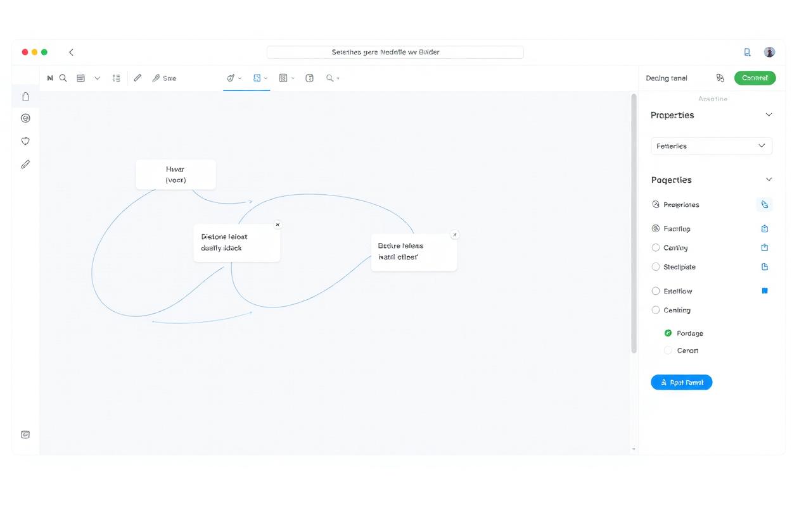Open the Fetterlies dropdown
This screenshot has height=506, width=811.
click(x=711, y=145)
